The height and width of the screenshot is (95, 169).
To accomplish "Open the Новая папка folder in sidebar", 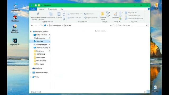I will pyautogui.click(x=41, y=61).
